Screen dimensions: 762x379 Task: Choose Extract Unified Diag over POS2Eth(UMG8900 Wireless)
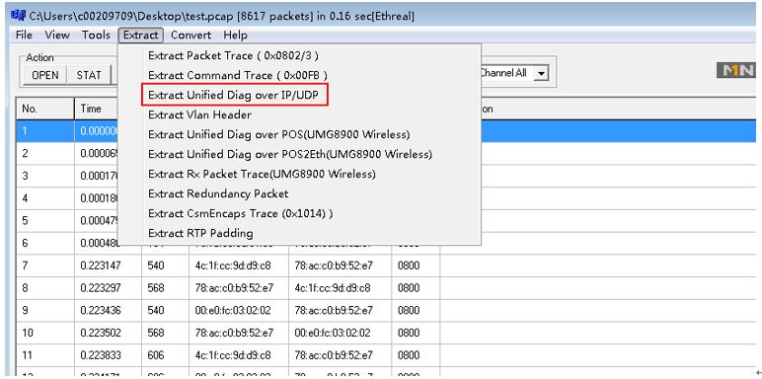(x=290, y=155)
